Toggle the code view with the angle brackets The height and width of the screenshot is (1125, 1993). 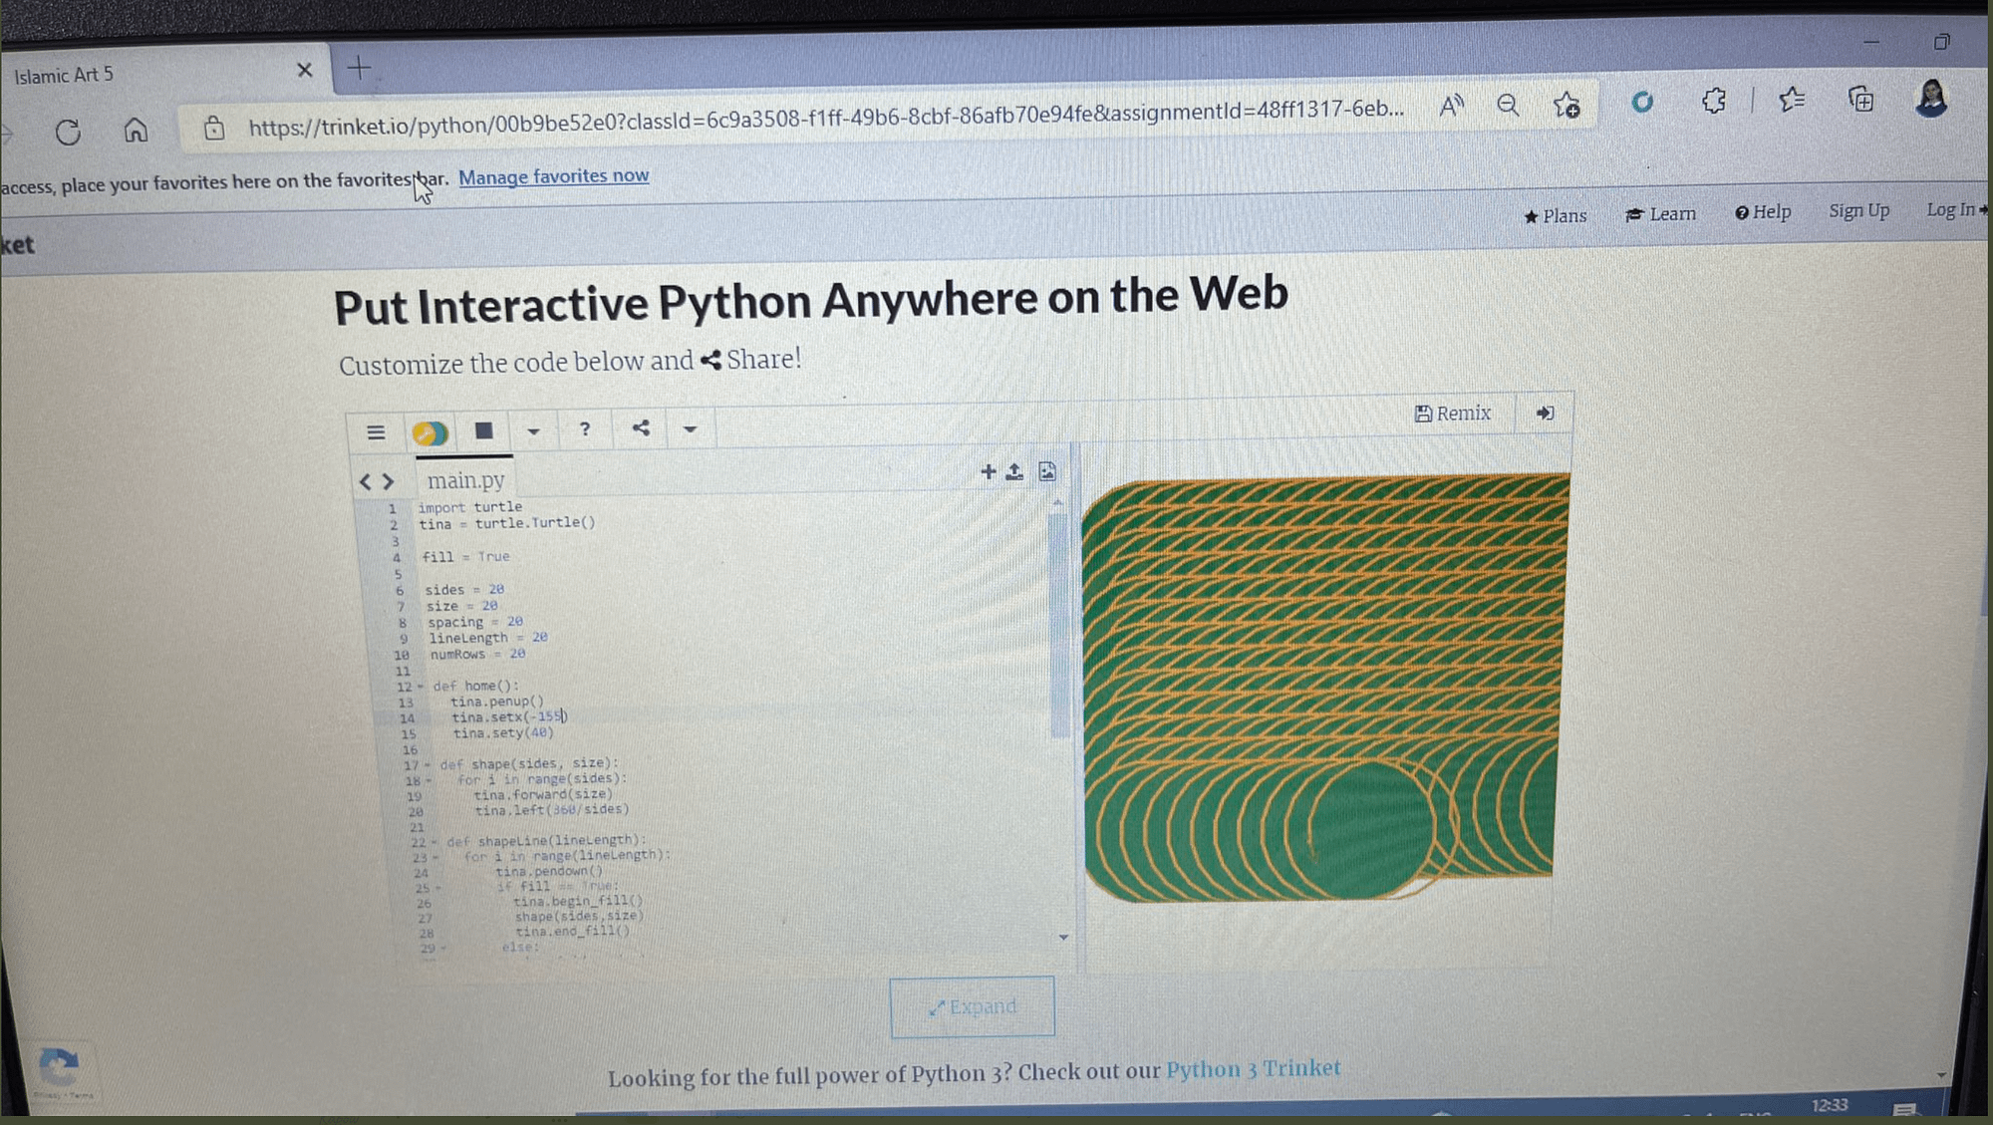click(377, 481)
